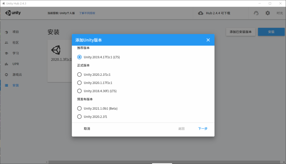The width and height of the screenshot is (286, 164).
Task: Click the cloud download icon for Hub 2.4.4
Action: point(201,13)
